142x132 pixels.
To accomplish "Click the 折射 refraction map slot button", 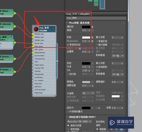I will tap(92, 63).
